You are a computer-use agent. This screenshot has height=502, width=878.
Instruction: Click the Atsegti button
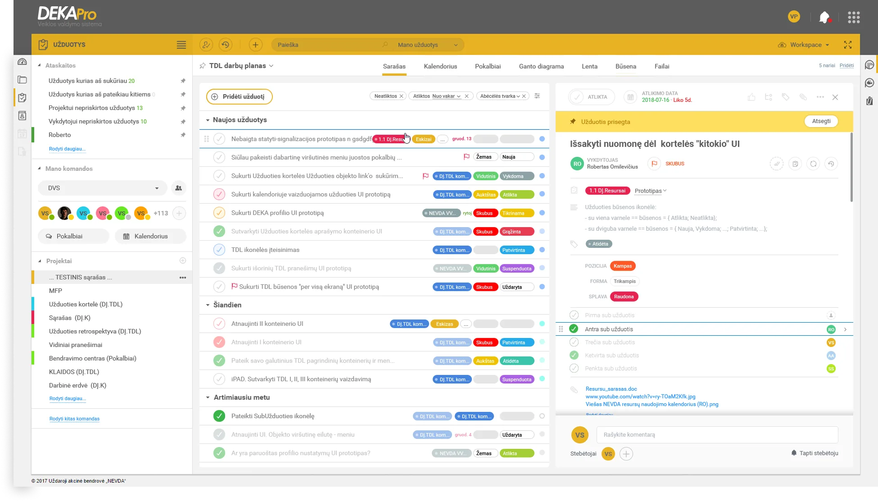click(821, 121)
